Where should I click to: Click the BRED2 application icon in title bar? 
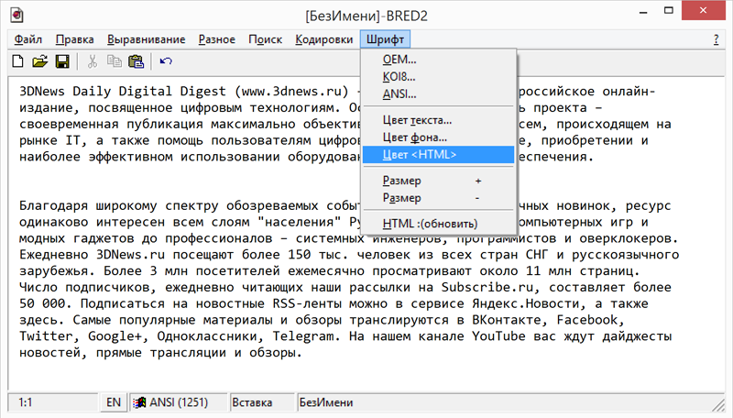16,16
